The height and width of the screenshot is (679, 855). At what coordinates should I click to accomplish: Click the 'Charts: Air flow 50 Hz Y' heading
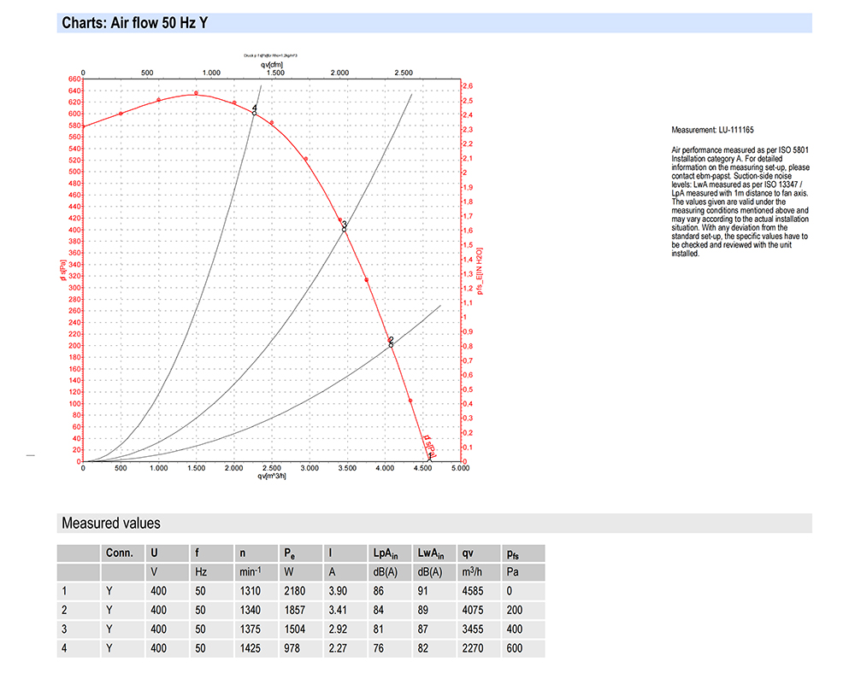click(x=134, y=23)
